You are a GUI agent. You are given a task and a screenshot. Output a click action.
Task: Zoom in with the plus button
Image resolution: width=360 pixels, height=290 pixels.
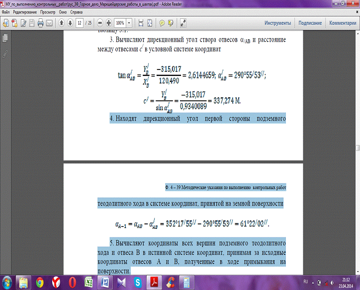tap(109, 23)
